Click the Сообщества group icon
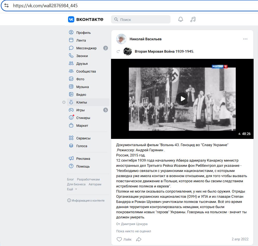Viewport: 258px width, 246px height. tap(71, 71)
